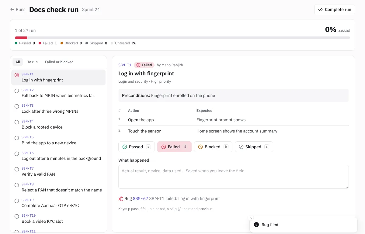Screen dimensions: 365x234
Task: Mark the test as Skipped
Action: click(254, 147)
